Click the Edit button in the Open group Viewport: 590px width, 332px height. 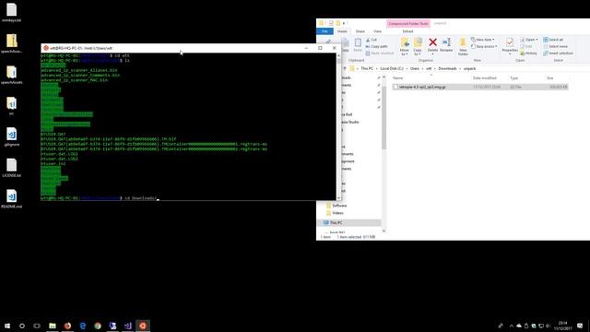(x=526, y=46)
